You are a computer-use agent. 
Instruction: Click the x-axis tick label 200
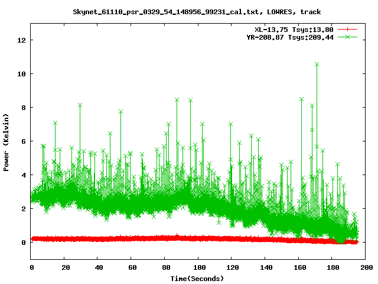point(366,267)
